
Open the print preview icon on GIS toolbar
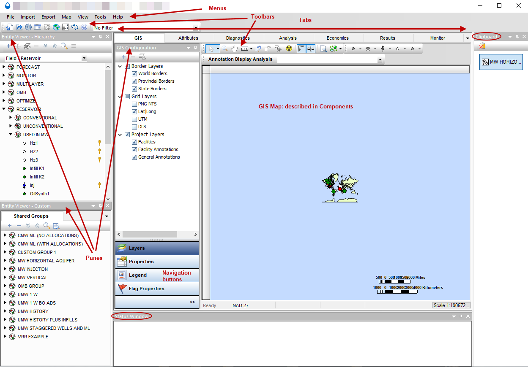coord(323,49)
